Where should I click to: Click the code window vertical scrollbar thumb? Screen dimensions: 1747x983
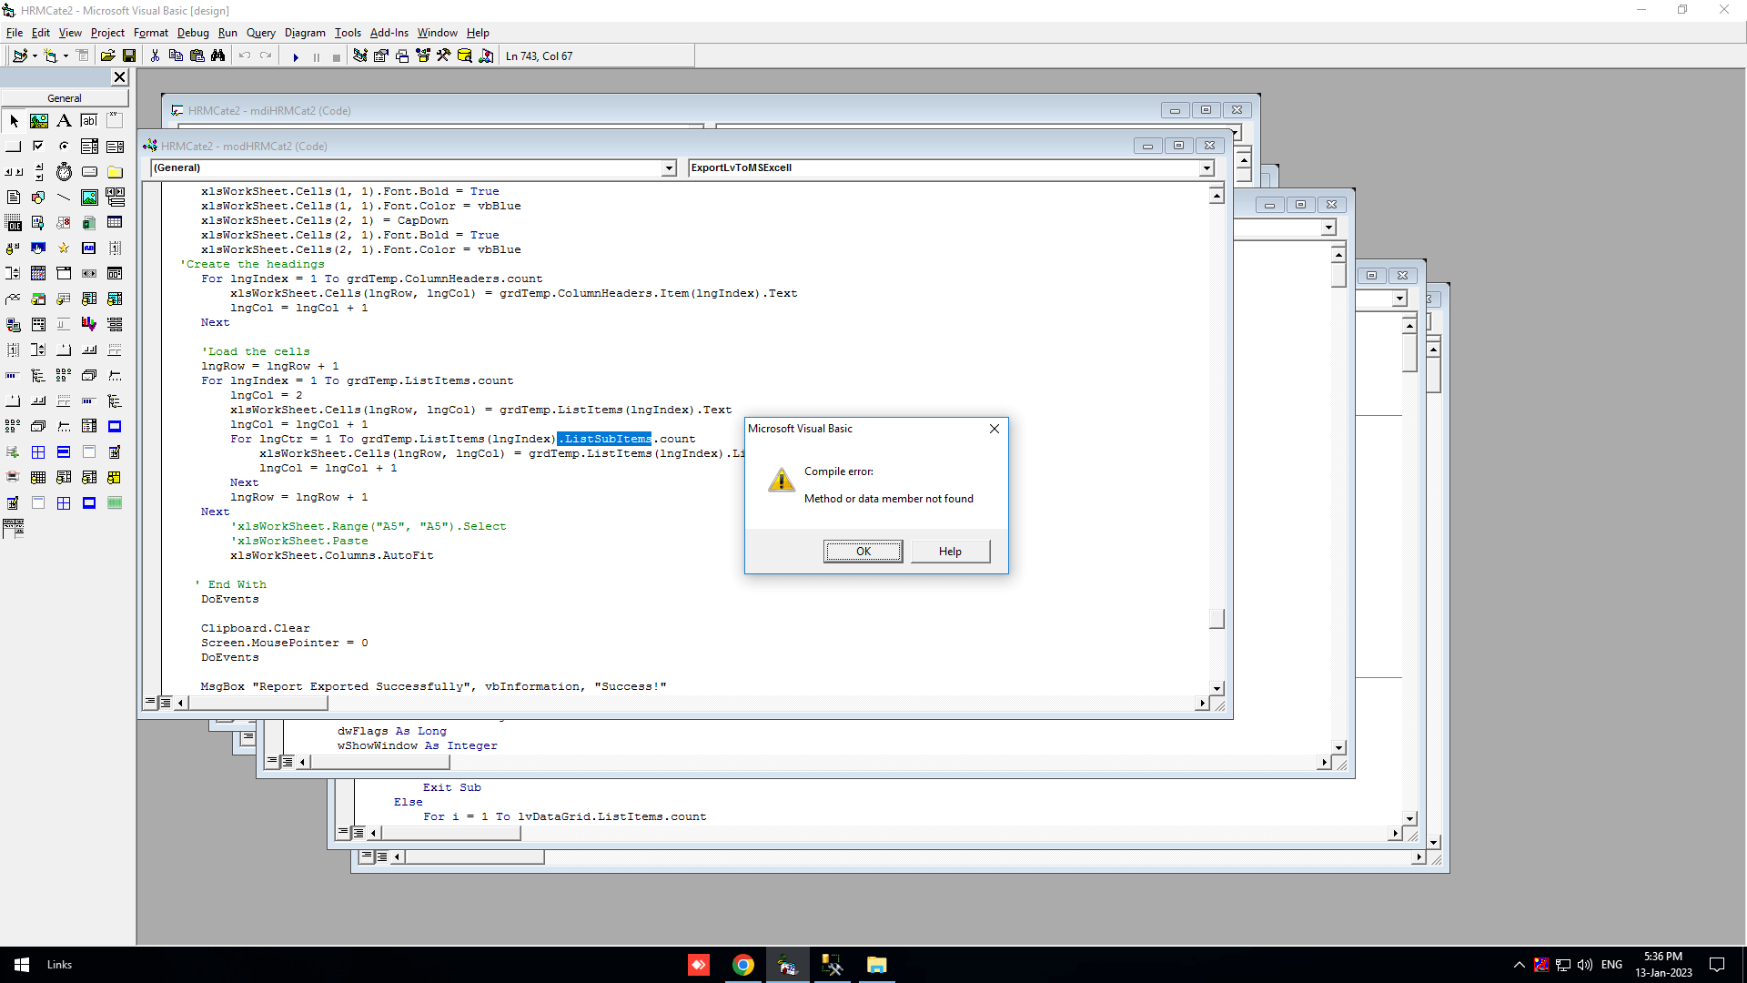1217,619
